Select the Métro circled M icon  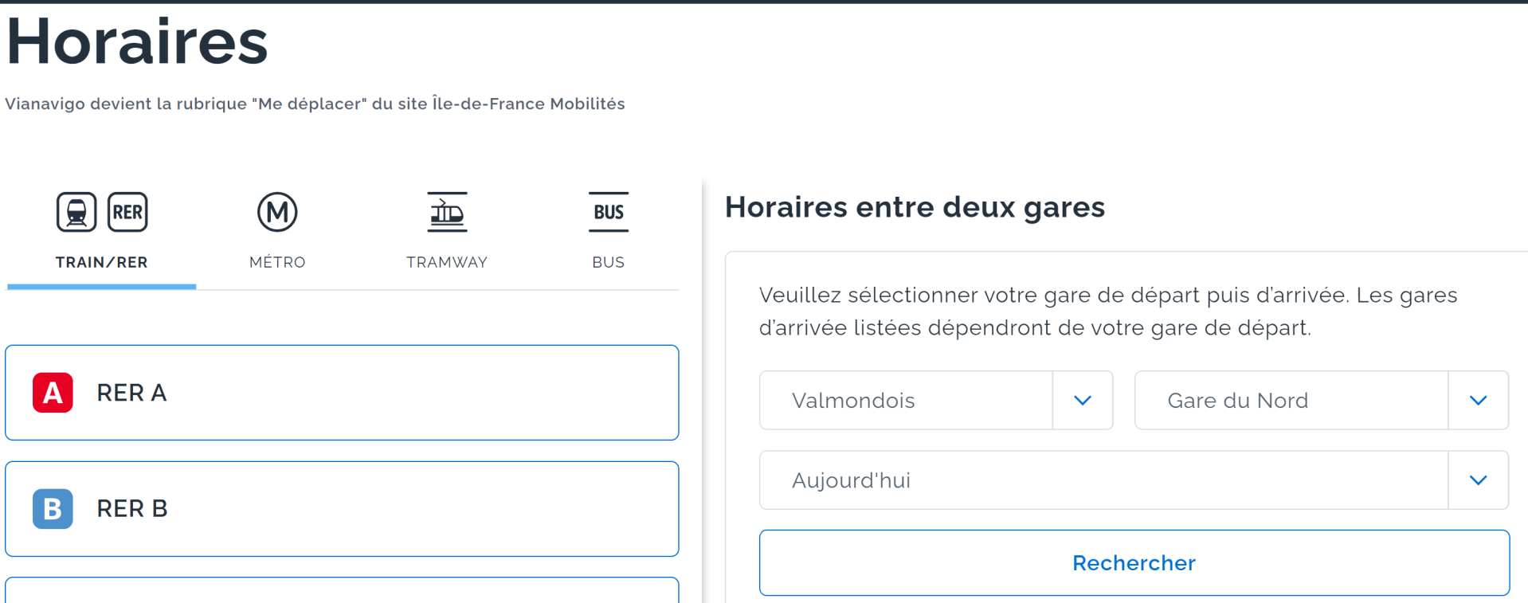(x=277, y=212)
